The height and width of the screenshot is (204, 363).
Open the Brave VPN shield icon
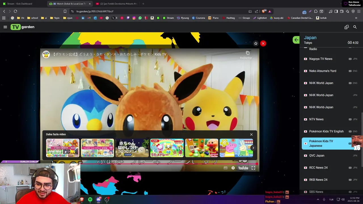pos(353,11)
